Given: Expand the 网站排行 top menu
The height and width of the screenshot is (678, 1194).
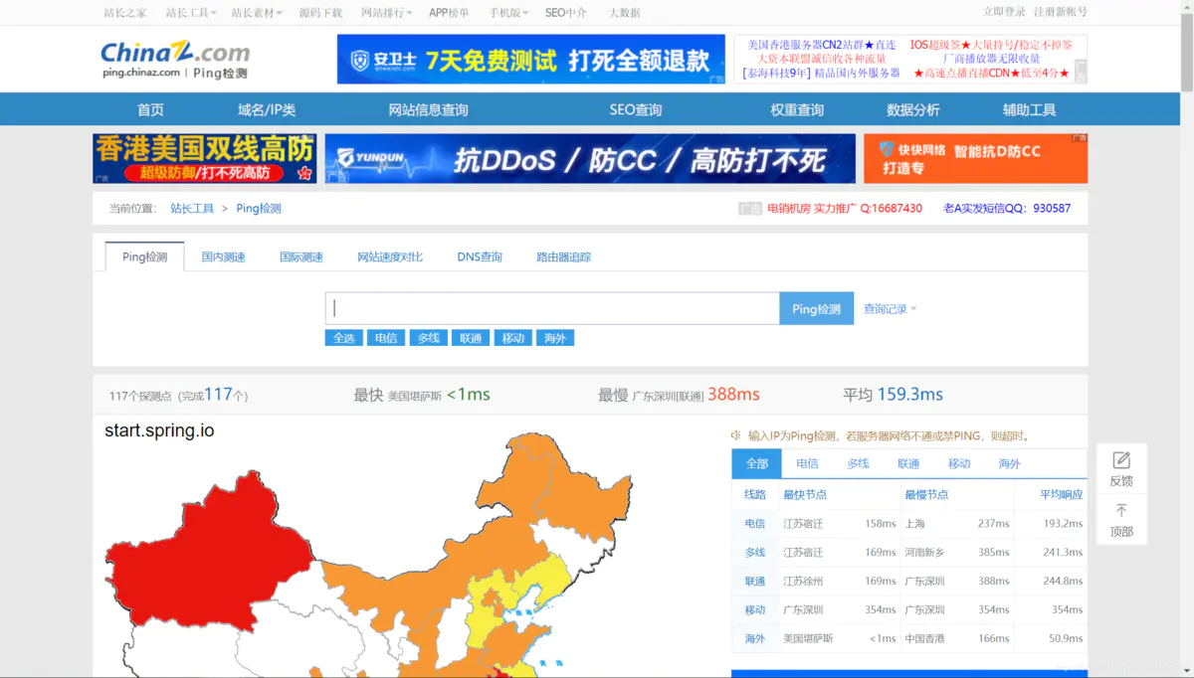Looking at the screenshot, I should pyautogui.click(x=386, y=13).
